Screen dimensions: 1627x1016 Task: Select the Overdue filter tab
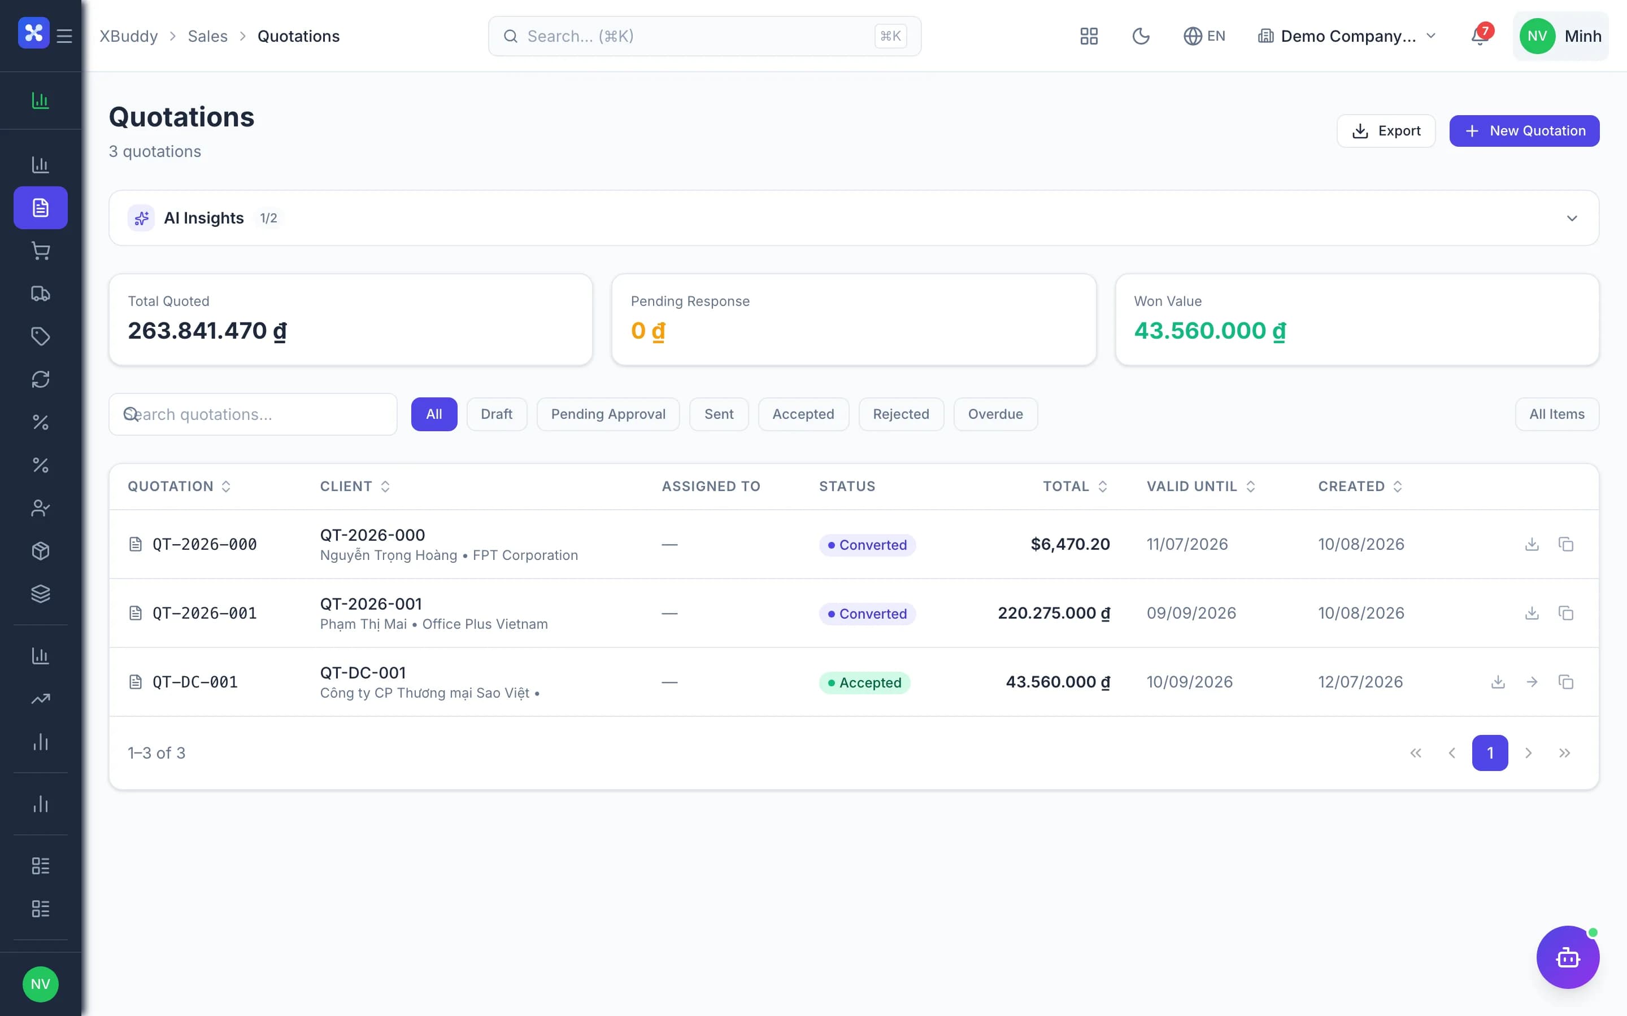click(x=995, y=414)
